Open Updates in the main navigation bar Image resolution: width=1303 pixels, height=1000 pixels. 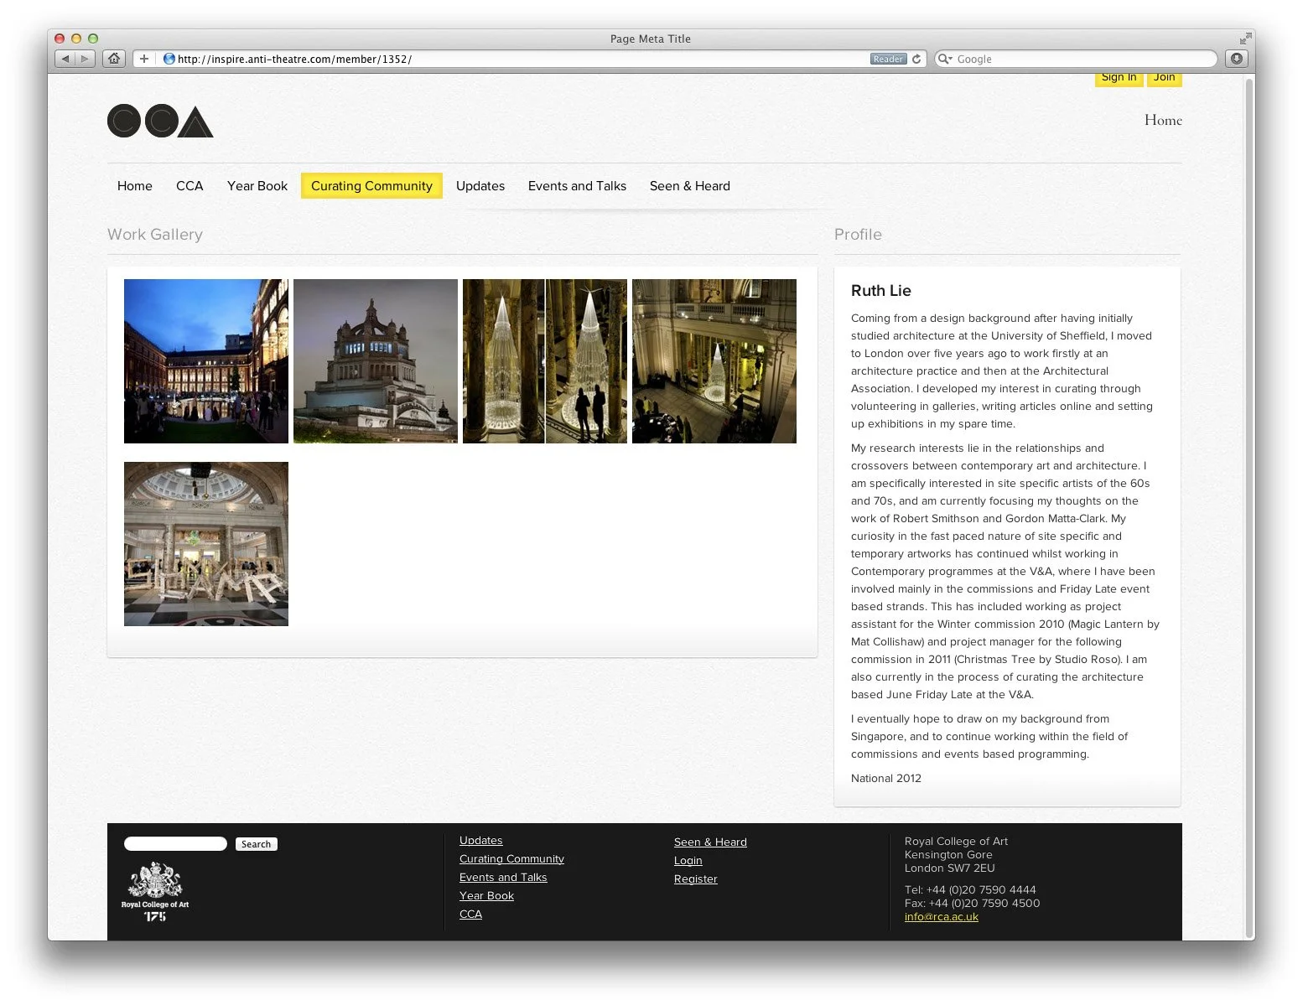pos(480,186)
